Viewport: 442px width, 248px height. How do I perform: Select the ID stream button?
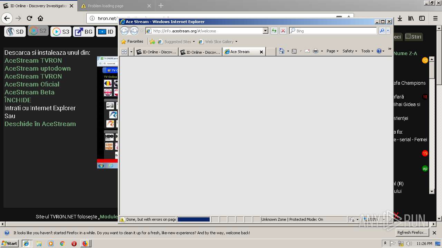(106, 32)
